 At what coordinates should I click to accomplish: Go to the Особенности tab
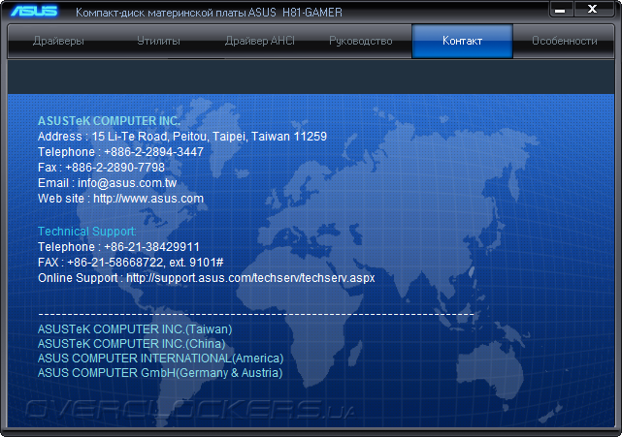pyautogui.click(x=564, y=41)
